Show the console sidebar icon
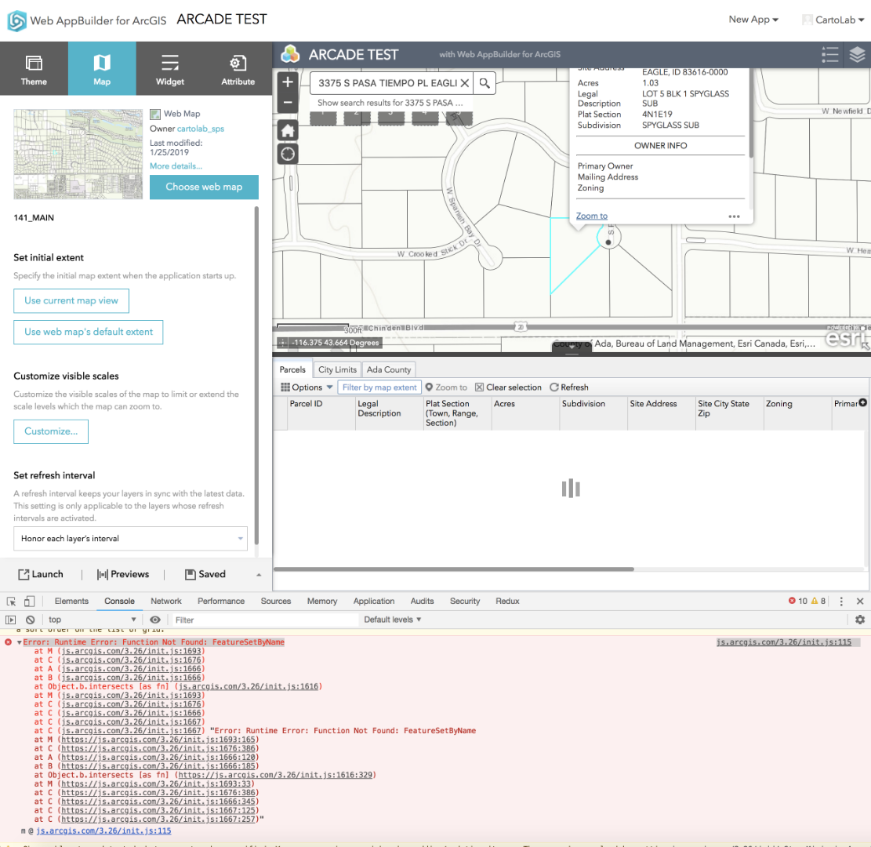 pos(10,620)
